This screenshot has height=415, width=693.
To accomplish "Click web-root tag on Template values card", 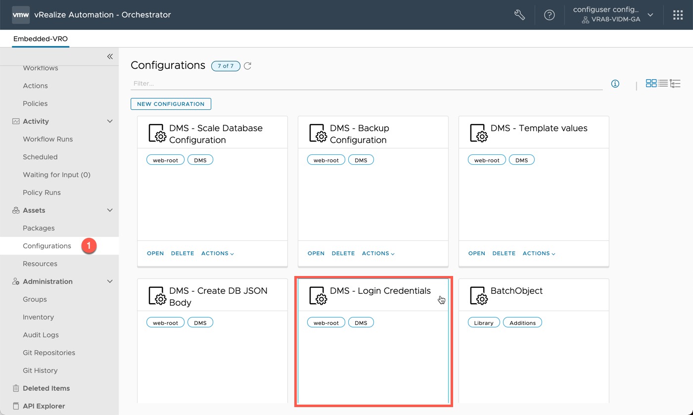I will click(x=487, y=160).
